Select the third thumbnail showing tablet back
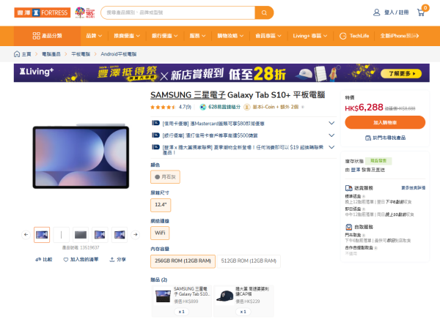 [81, 235]
